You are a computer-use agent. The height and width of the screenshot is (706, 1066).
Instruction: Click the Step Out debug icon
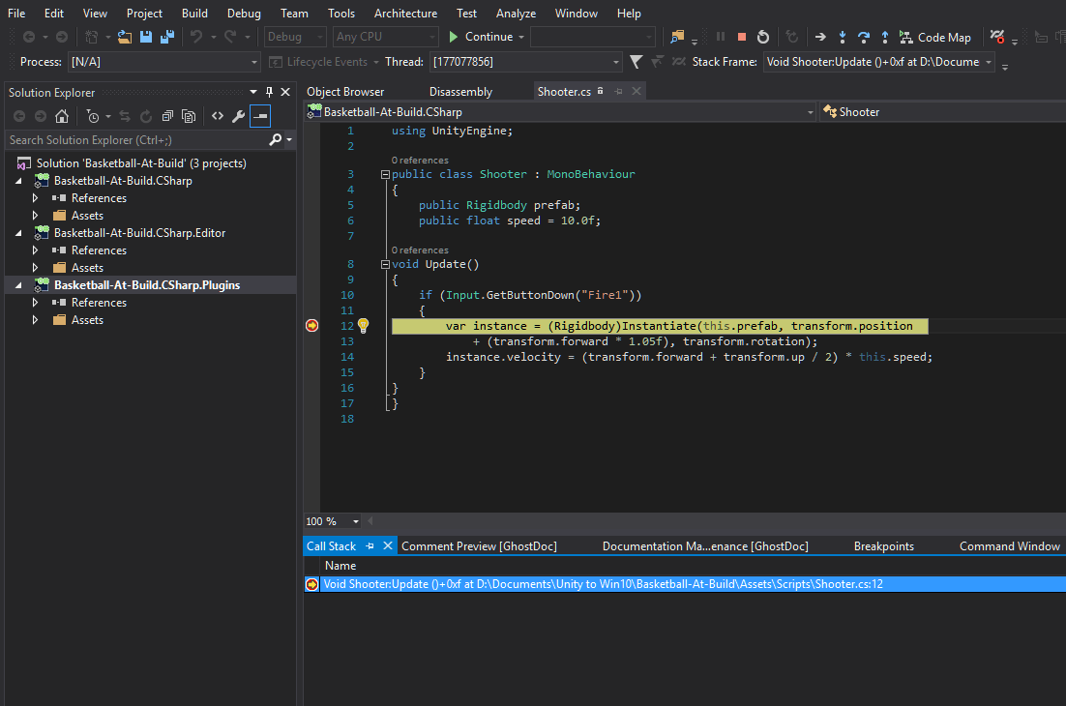coord(885,36)
